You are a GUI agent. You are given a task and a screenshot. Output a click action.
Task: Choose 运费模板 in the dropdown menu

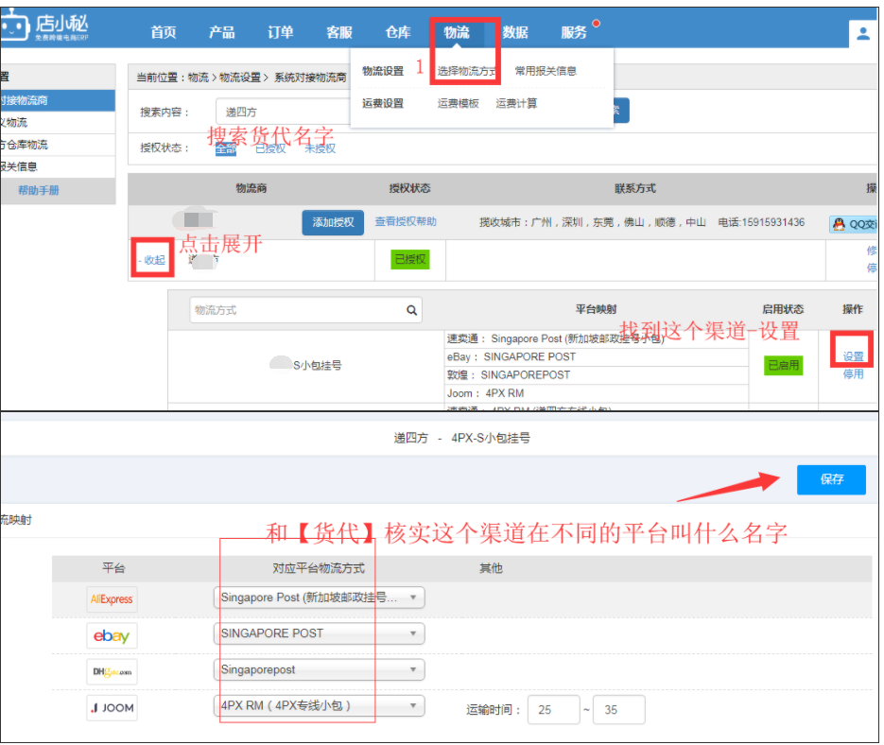click(459, 103)
